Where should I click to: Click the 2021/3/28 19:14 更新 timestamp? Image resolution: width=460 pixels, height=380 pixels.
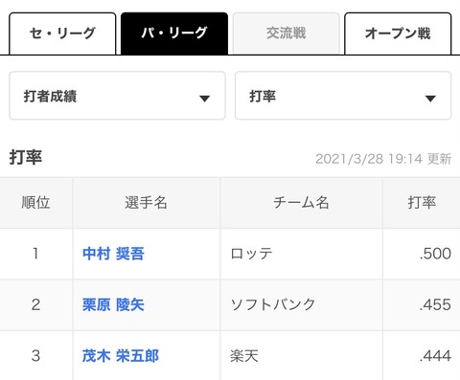[x=383, y=159]
